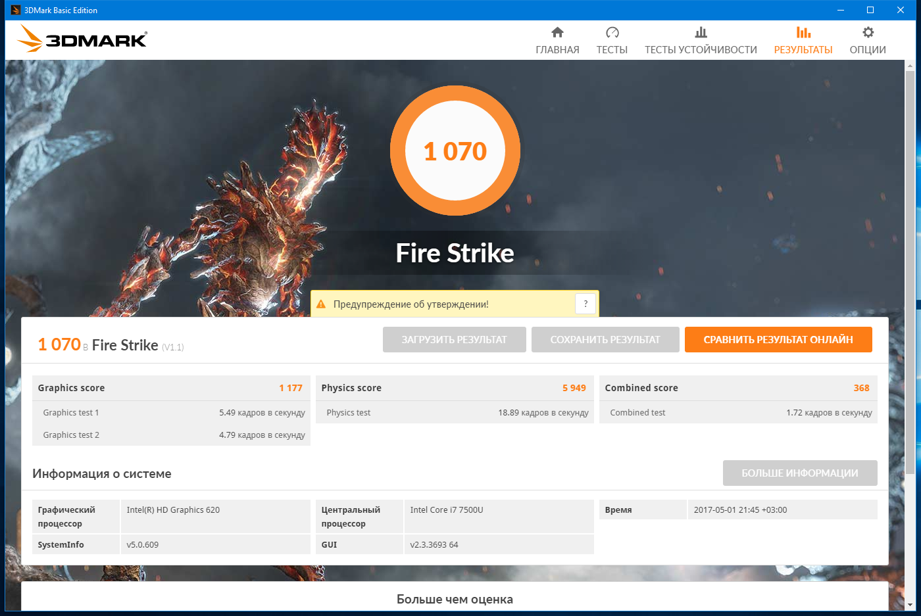Click Combined score value 368

(x=862, y=388)
